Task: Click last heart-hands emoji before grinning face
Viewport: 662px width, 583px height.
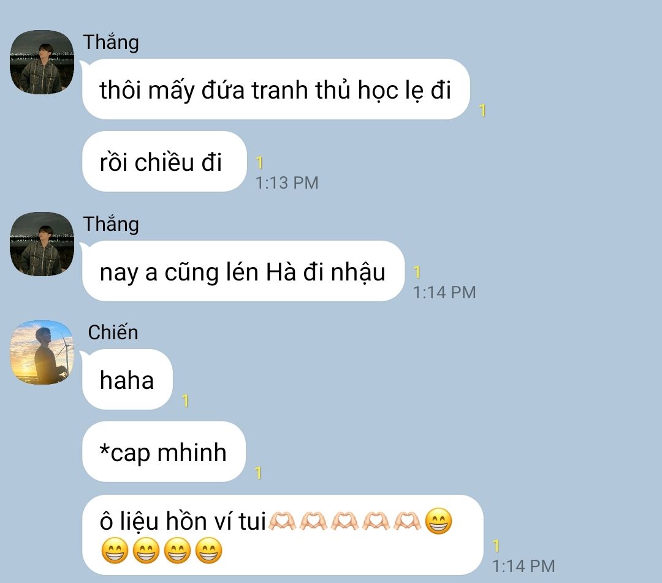Action: [407, 521]
